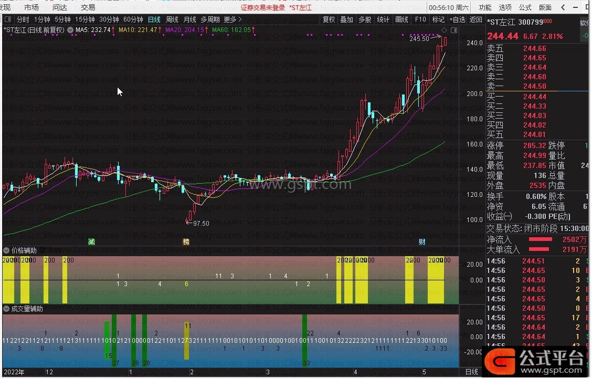Click the 统计 statistics button

383,19
